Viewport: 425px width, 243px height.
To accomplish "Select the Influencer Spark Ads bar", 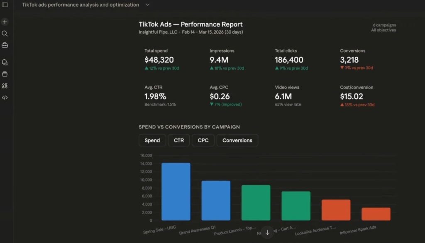I will (376, 214).
